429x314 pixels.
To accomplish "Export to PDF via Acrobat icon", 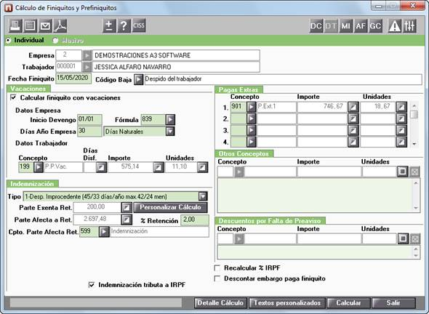I will coord(60,26).
